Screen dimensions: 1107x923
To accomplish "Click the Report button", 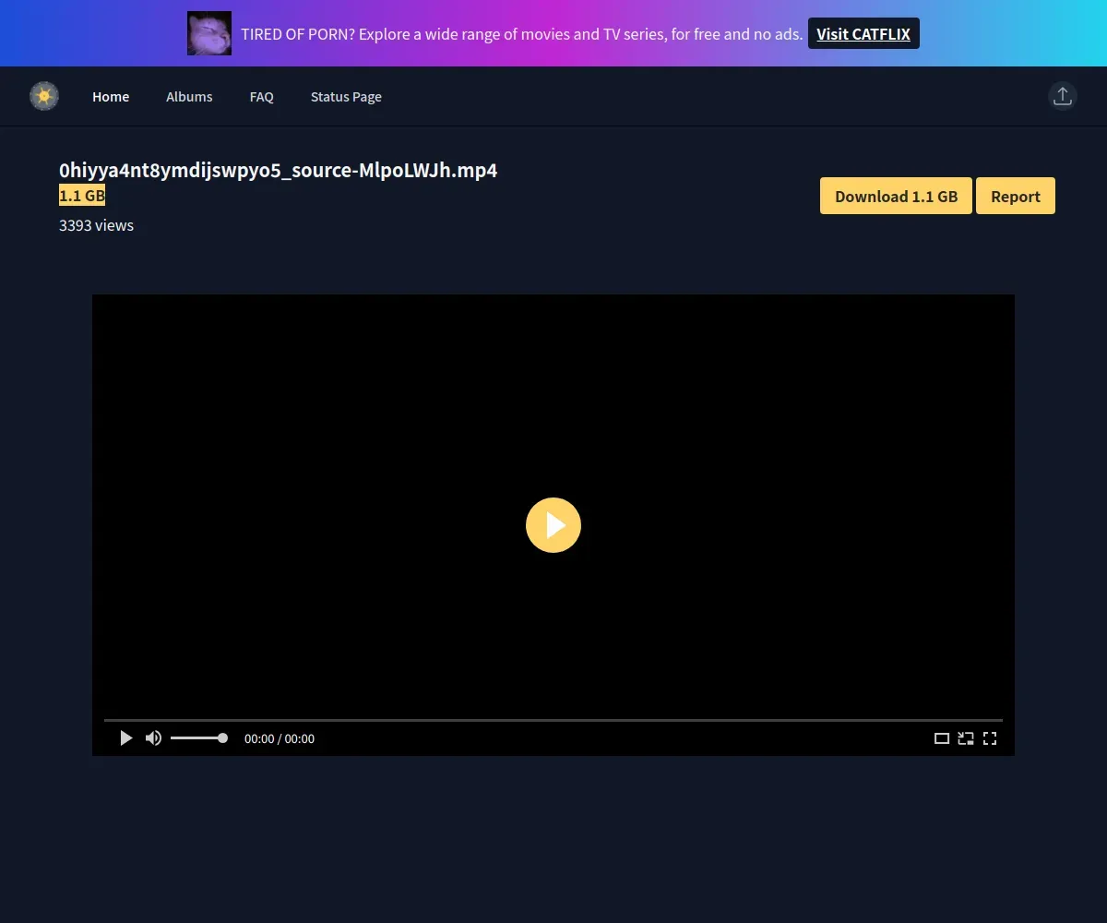I will [x=1016, y=196].
